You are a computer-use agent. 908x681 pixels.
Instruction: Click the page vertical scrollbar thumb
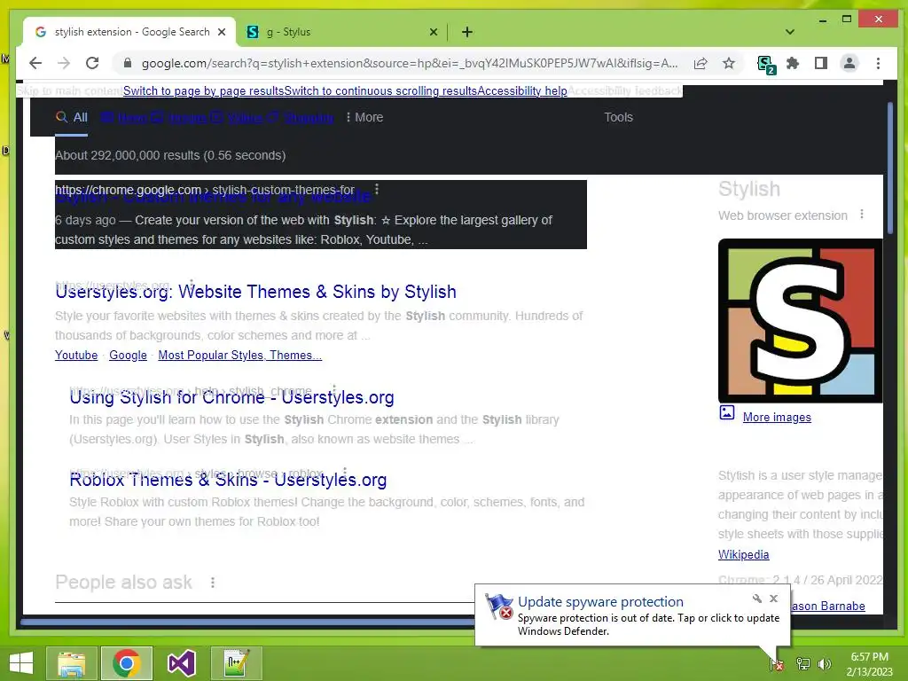(890, 169)
